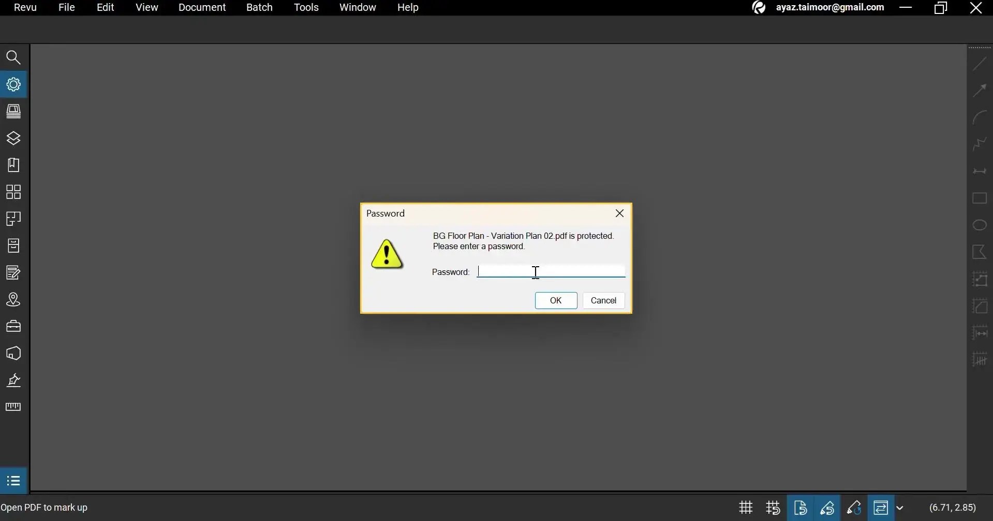Select the Perimeter measurement tool
Screen dimensions: 993x521
coord(980,279)
